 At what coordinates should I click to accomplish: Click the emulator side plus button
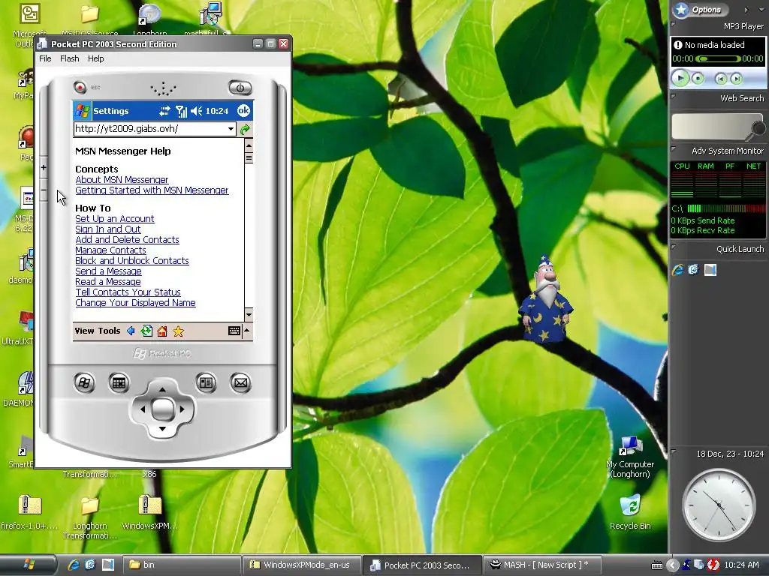tap(44, 167)
